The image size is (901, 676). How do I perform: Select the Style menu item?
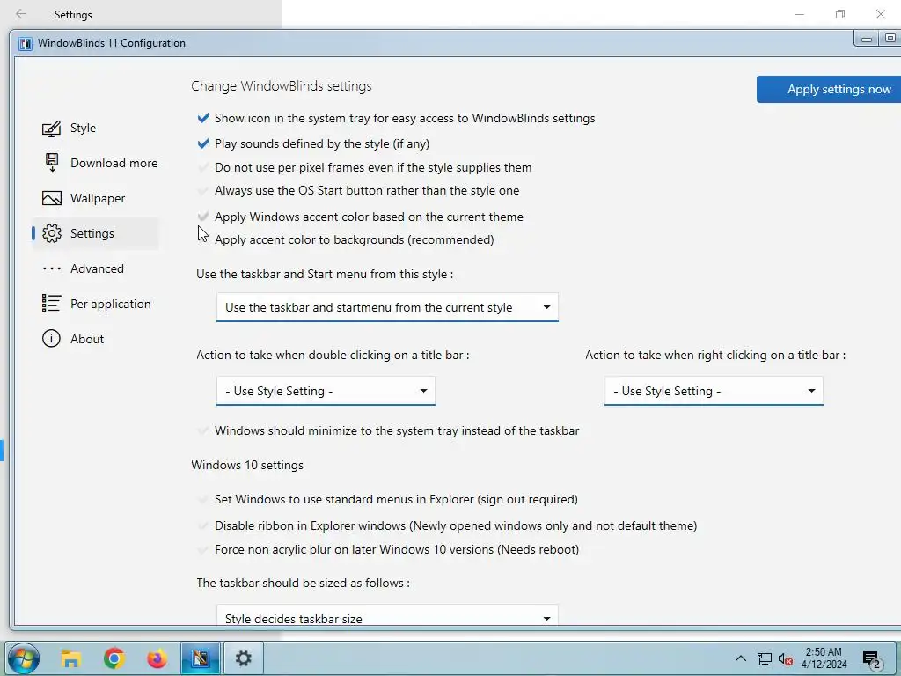[x=83, y=128]
